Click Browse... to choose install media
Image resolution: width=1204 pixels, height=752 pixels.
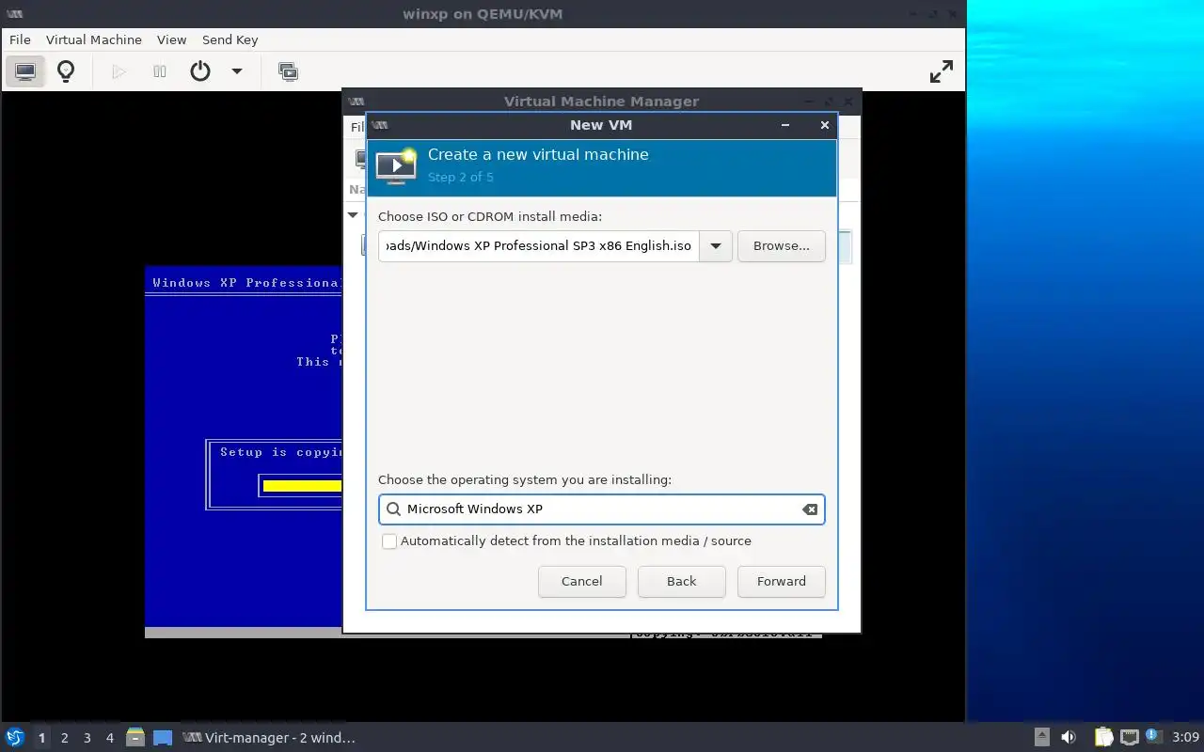[782, 246]
